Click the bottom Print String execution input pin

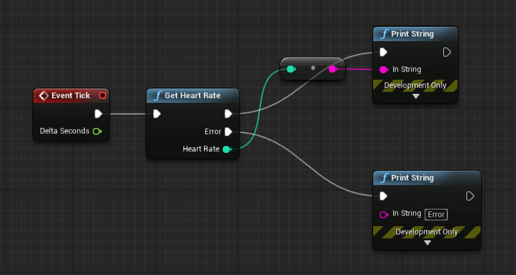tap(383, 196)
